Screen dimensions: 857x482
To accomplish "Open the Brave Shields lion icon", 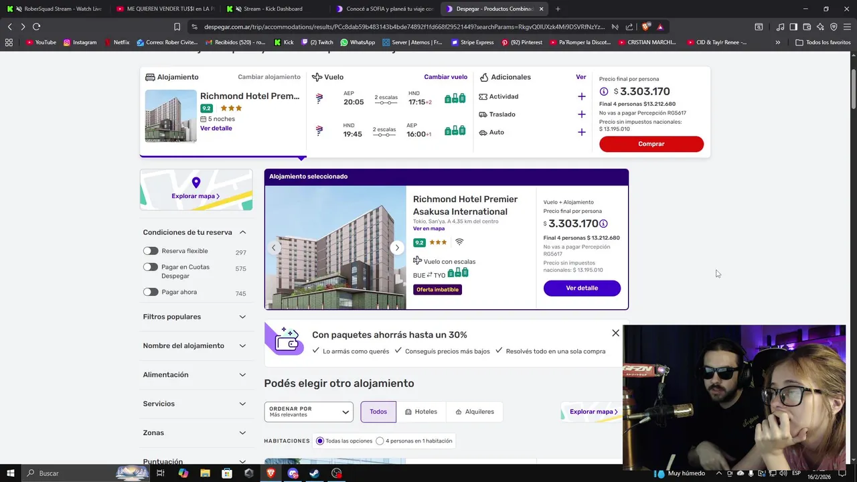I will [x=645, y=27].
